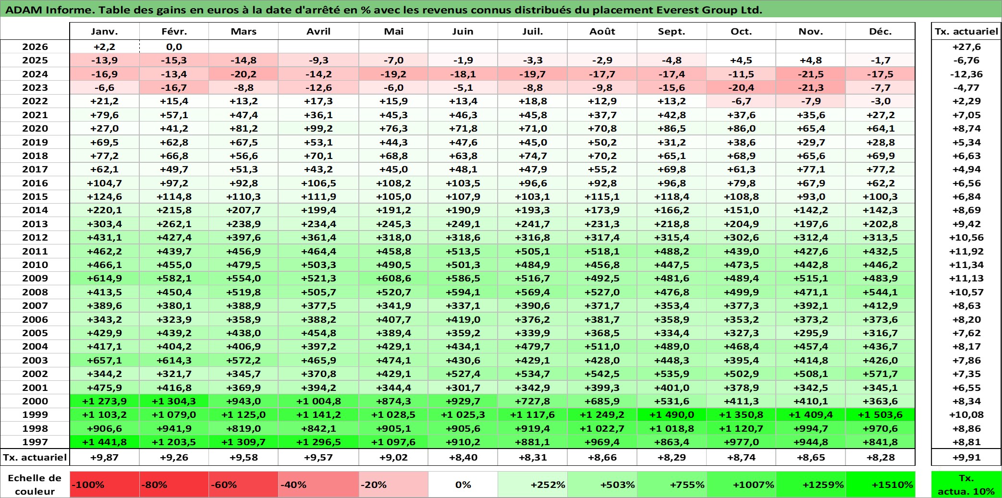
Task: Select the '+1 120,7' October 1998 cell
Action: 741,428
